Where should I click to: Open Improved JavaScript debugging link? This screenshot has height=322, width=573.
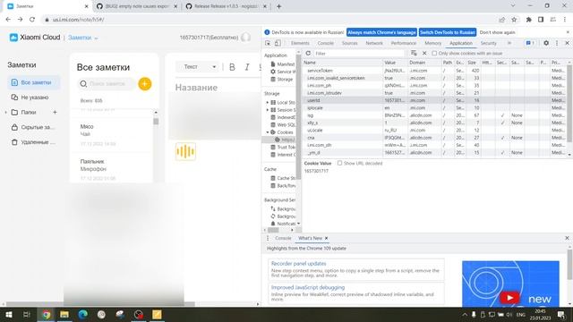pos(308,287)
